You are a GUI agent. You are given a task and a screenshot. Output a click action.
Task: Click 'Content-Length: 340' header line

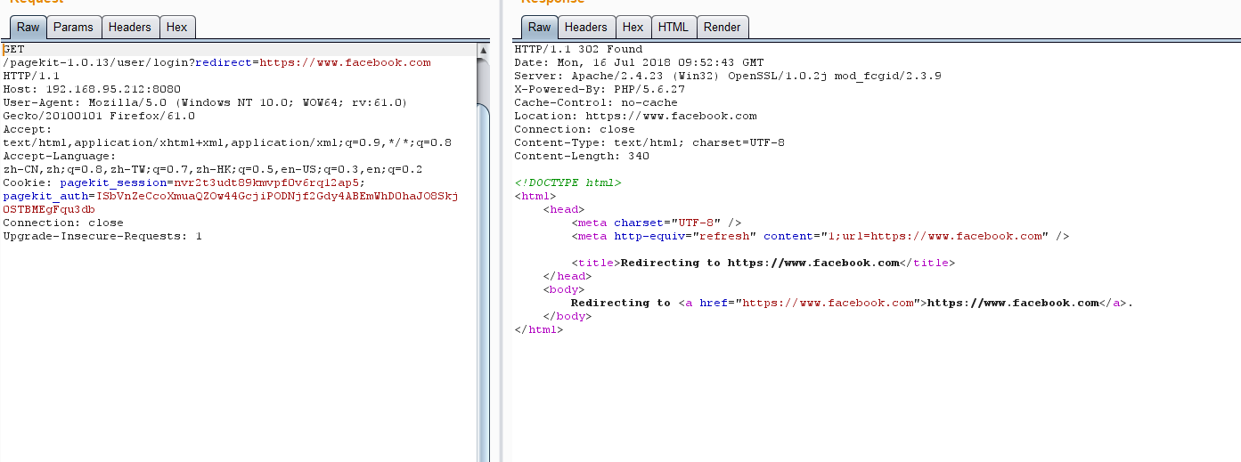click(582, 156)
